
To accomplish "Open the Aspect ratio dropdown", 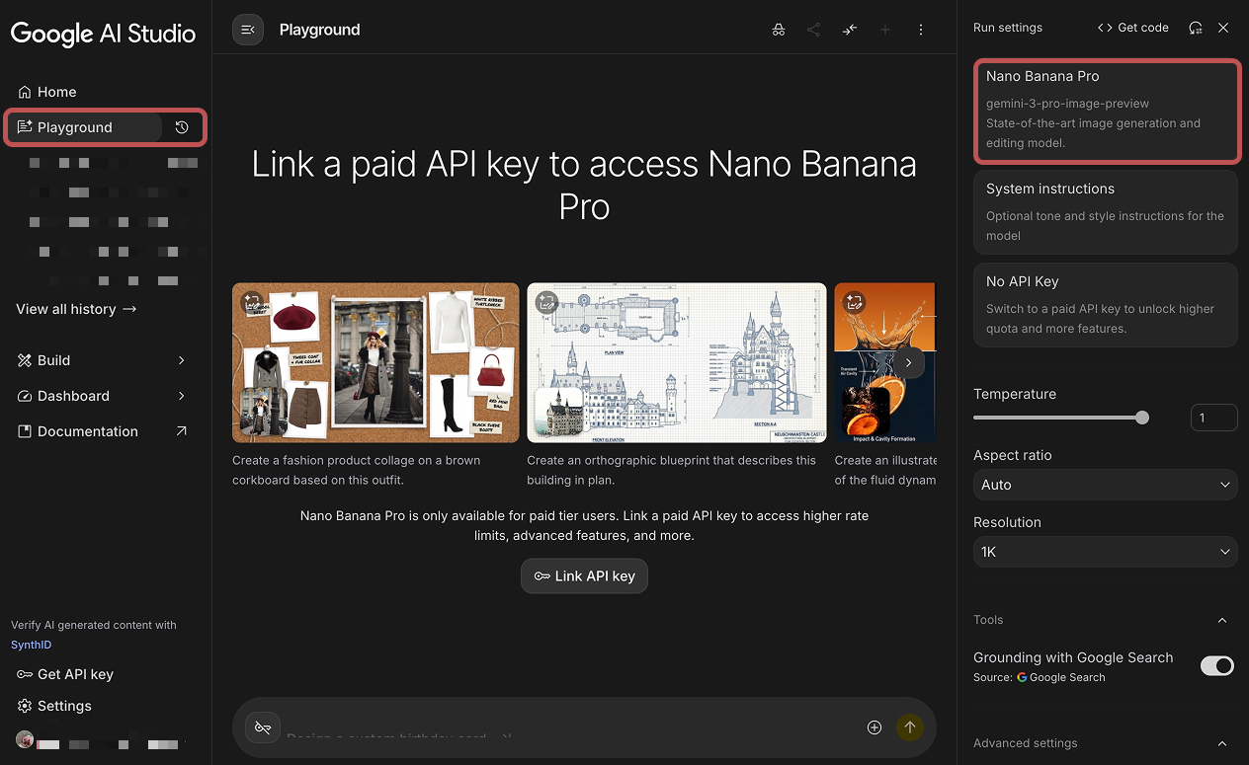I will point(1105,485).
